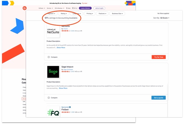This screenshot has height=124, width=185.
Task: Open Sage Intacct's review count link
Action: coord(73,72)
